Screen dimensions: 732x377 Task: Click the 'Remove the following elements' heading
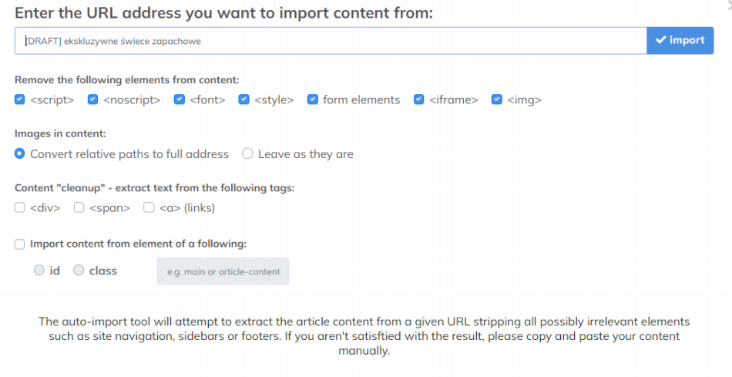(127, 79)
